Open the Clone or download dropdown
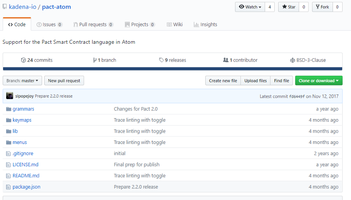This screenshot has width=351, height=200. click(319, 81)
